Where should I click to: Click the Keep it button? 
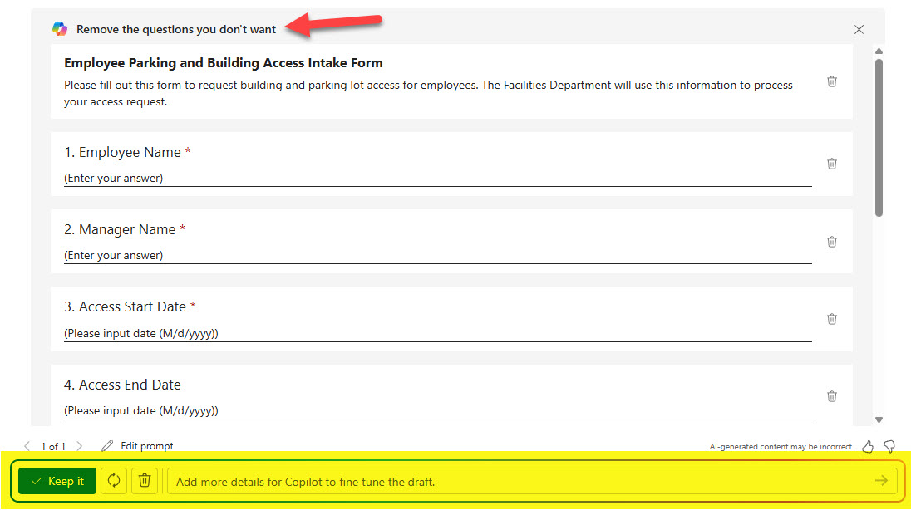(57, 481)
